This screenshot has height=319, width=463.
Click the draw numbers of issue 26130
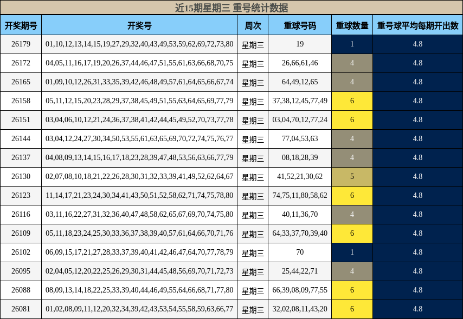coord(139,176)
